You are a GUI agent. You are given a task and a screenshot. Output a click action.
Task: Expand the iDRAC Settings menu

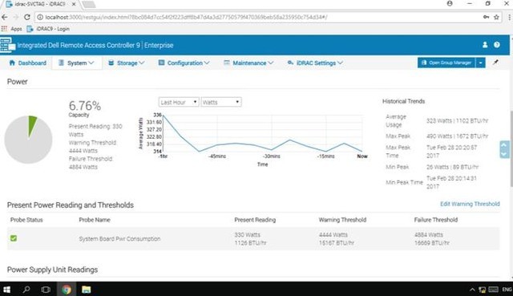click(x=315, y=63)
